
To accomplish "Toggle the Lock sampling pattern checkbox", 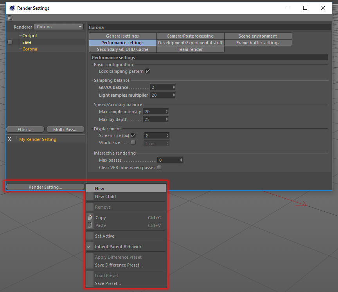I will [x=147, y=71].
